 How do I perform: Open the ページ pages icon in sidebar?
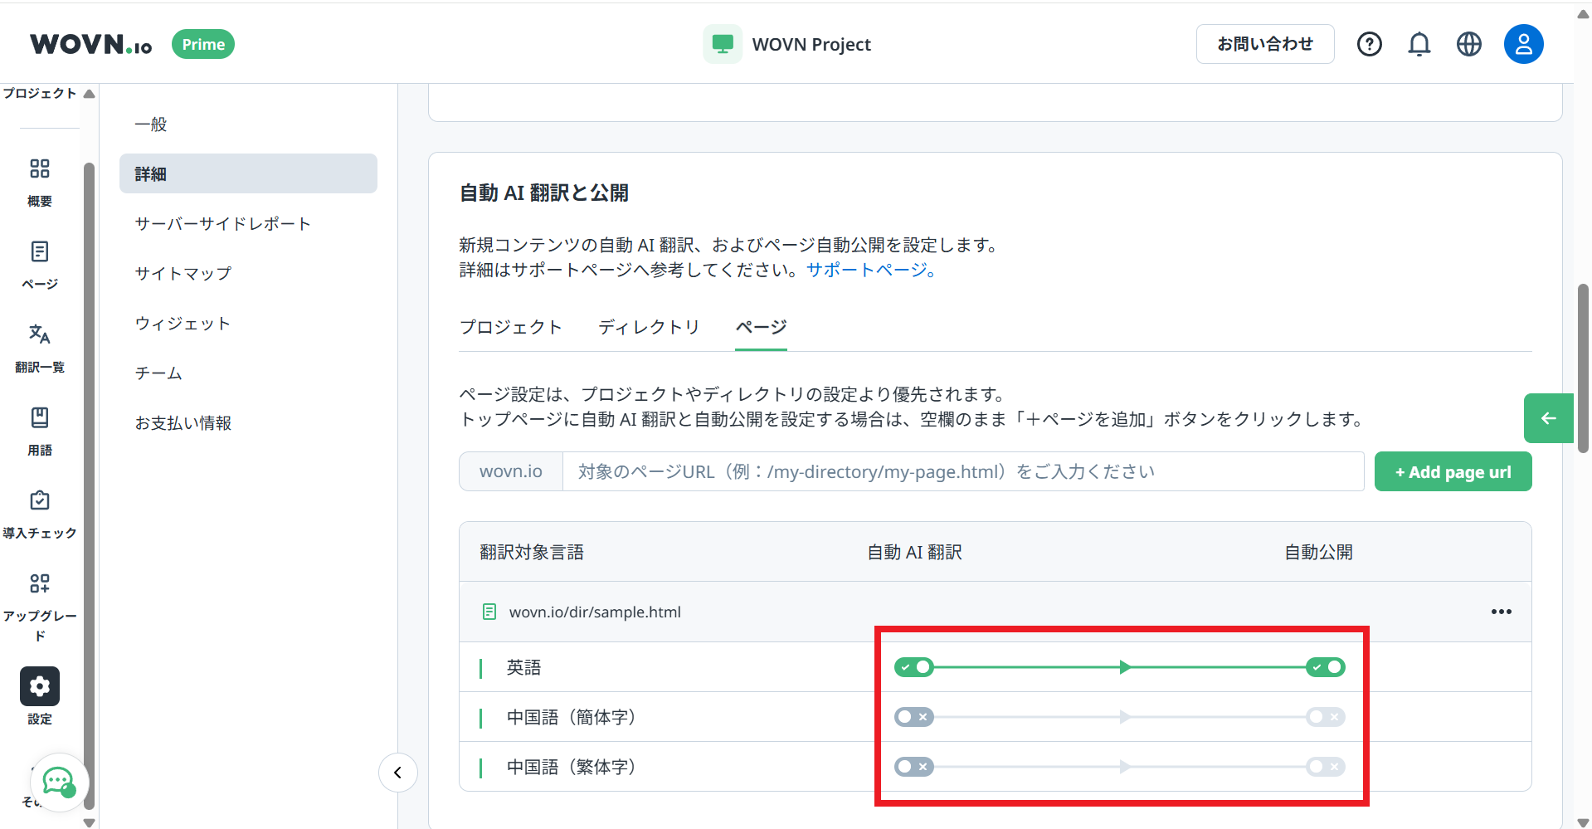click(39, 252)
